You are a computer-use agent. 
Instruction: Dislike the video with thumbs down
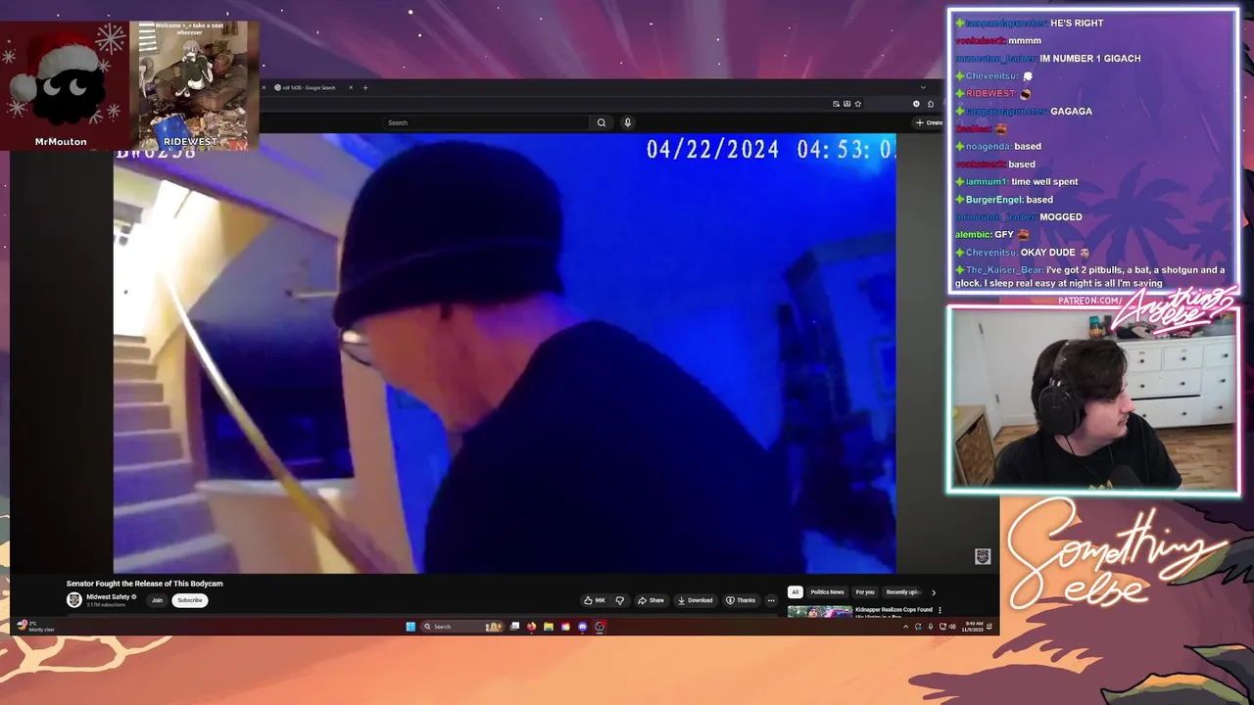(x=619, y=600)
